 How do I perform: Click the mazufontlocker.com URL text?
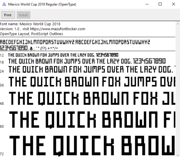pos(58,29)
